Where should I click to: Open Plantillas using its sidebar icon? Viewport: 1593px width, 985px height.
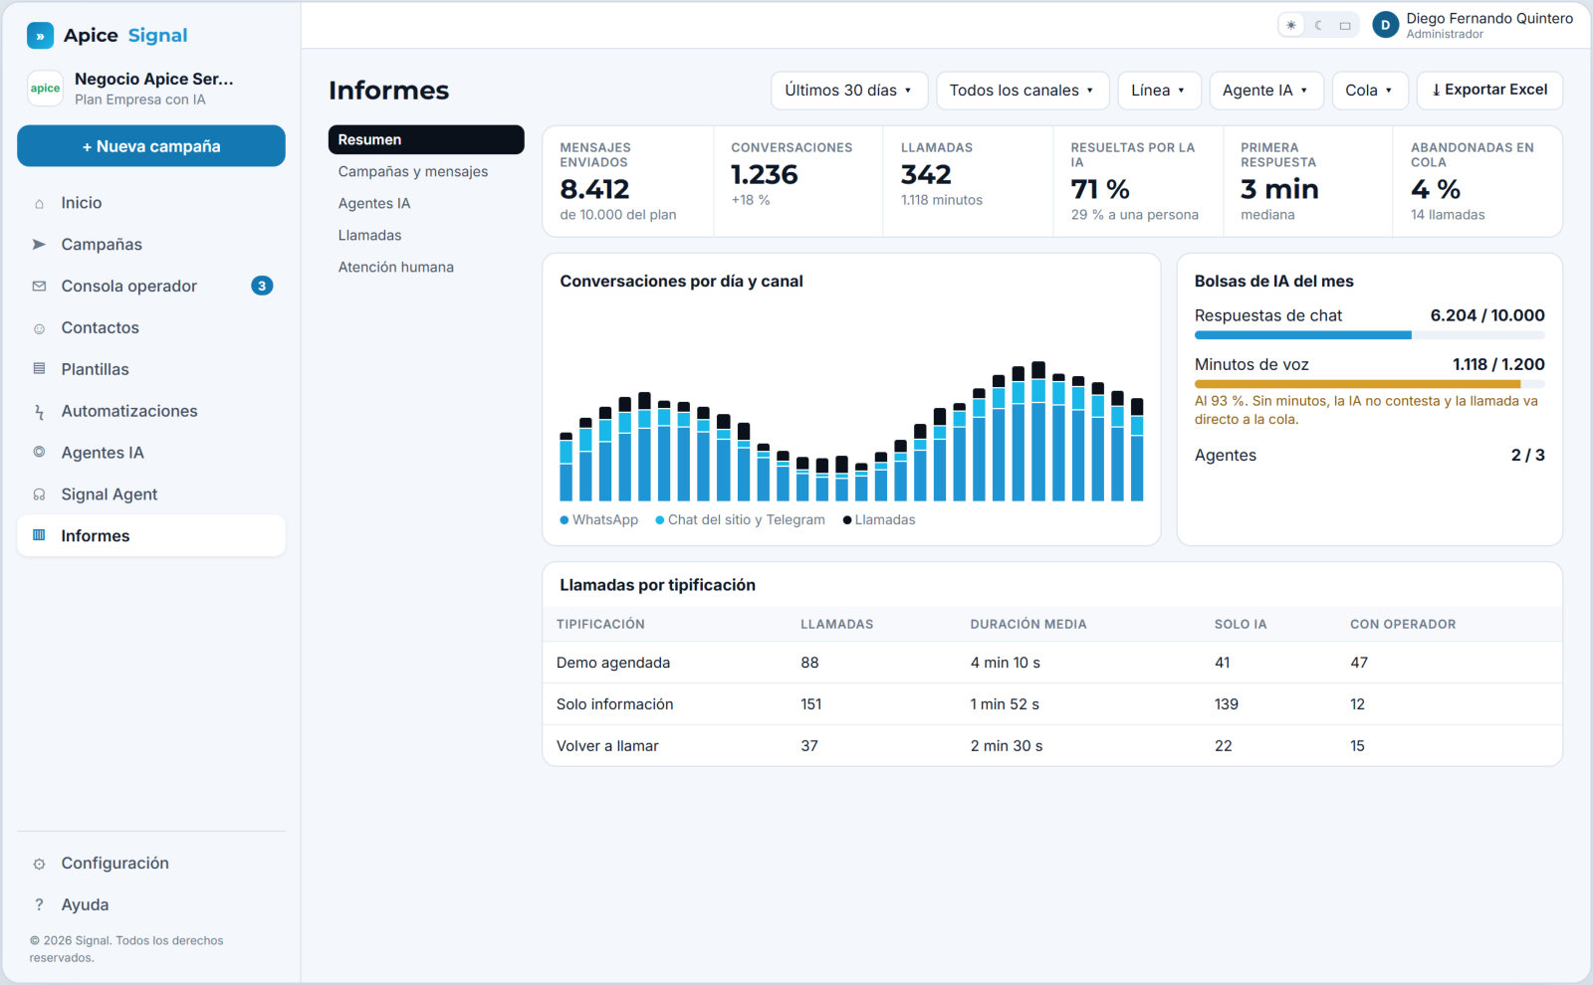[x=39, y=369]
